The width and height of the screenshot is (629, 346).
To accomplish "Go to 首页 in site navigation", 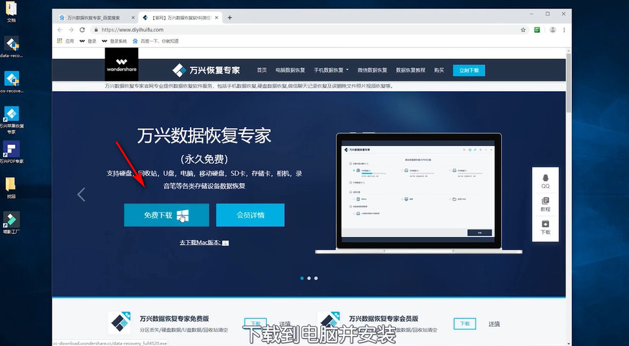I will coord(262,70).
